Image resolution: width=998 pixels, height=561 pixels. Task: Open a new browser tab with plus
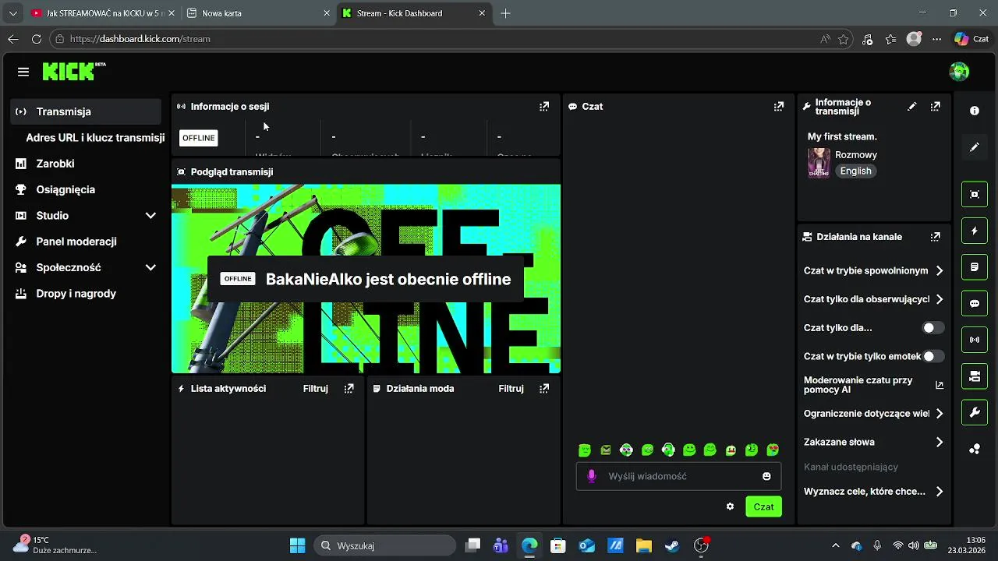tap(505, 13)
